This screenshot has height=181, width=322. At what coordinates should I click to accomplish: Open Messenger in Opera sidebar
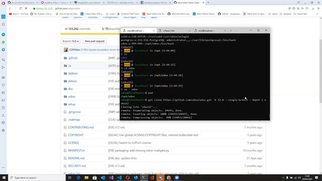(x=4, y=35)
